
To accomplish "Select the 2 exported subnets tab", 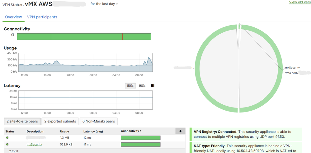I will pos(60,121).
